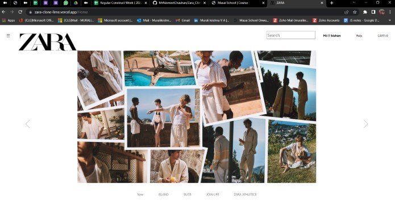
Task: Close the Regular Construct Week tab
Action: [x=145, y=3]
